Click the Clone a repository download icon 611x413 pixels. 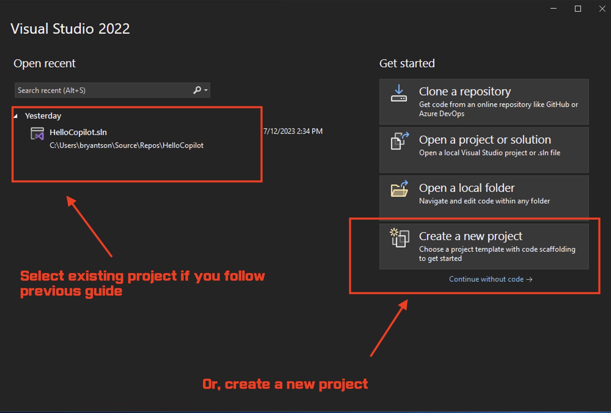pyautogui.click(x=399, y=93)
